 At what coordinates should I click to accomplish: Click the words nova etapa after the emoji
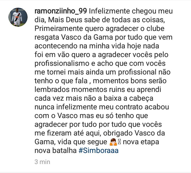pyautogui.click(x=141, y=142)
